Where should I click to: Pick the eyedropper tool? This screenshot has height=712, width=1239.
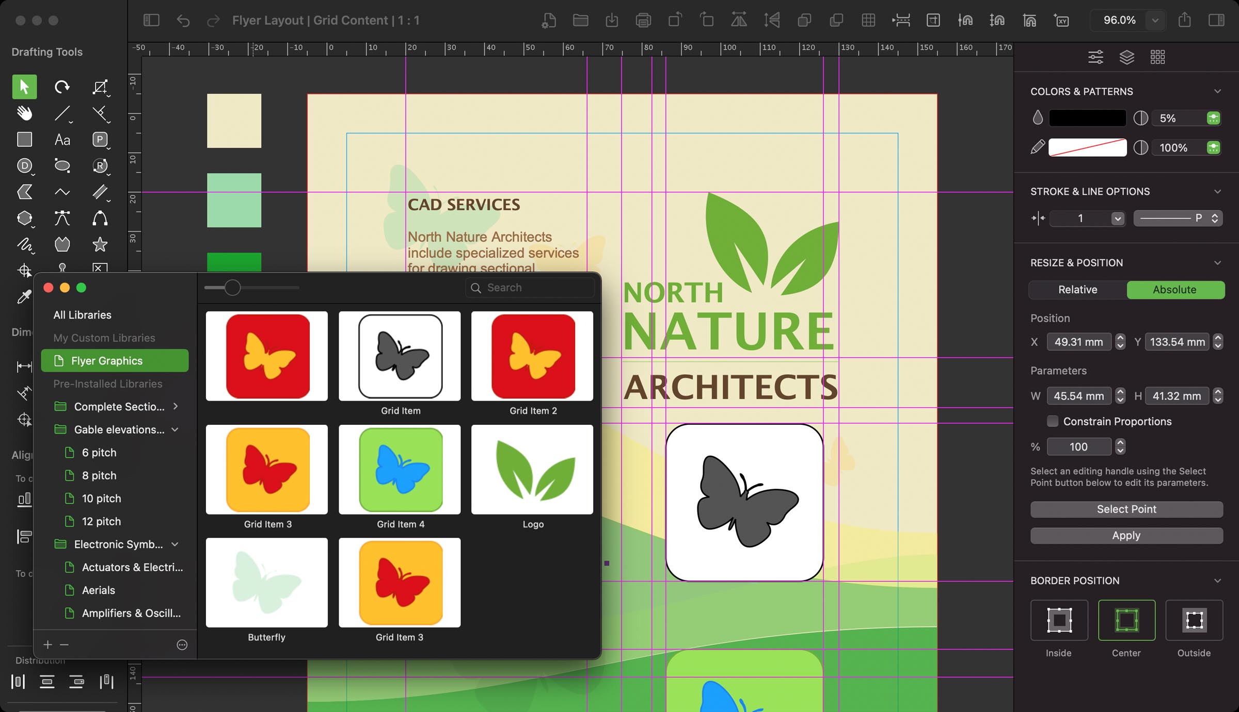click(24, 296)
